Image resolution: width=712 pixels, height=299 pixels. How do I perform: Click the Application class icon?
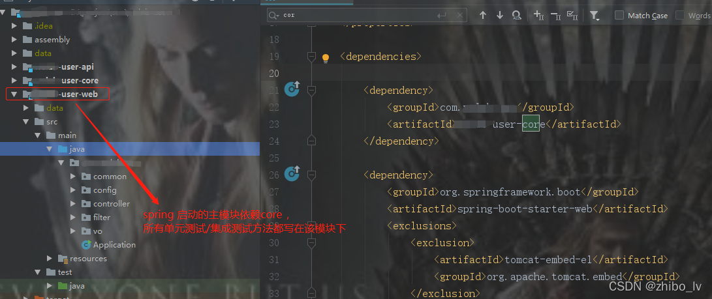point(86,245)
